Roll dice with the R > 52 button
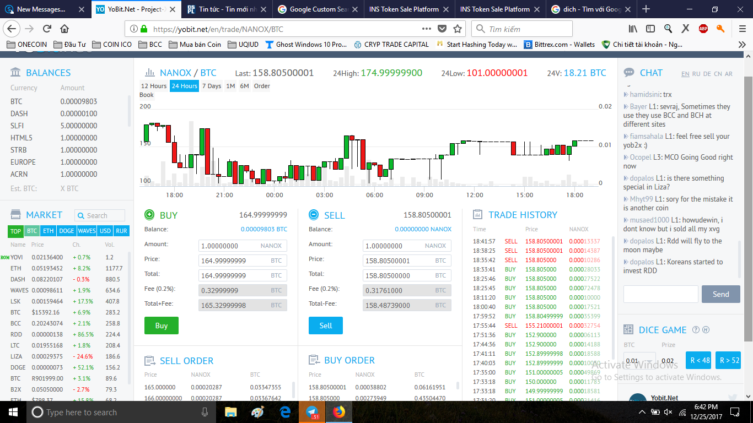753x423 pixels. [x=729, y=360]
